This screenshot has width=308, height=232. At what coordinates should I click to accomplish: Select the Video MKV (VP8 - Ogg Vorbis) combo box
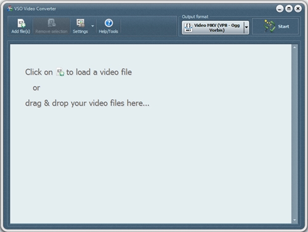point(216,27)
